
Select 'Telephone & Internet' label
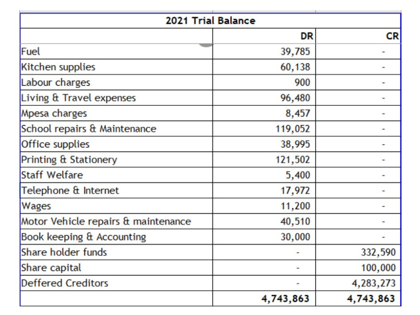[70, 191]
